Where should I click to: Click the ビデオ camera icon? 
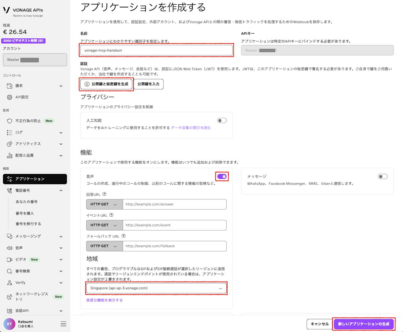click(9, 259)
